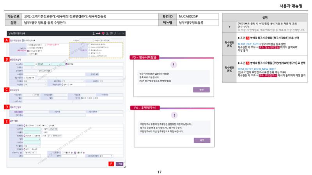Viewport: 312px width, 175px height.
Task: Confirm the F3 popup with 확인 button
Action: (x=201, y=90)
